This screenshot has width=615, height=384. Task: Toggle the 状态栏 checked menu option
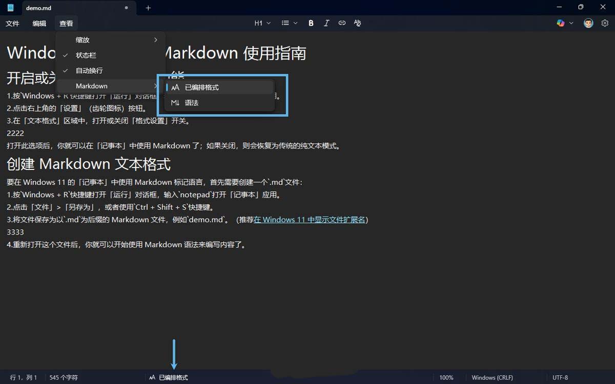pos(110,55)
